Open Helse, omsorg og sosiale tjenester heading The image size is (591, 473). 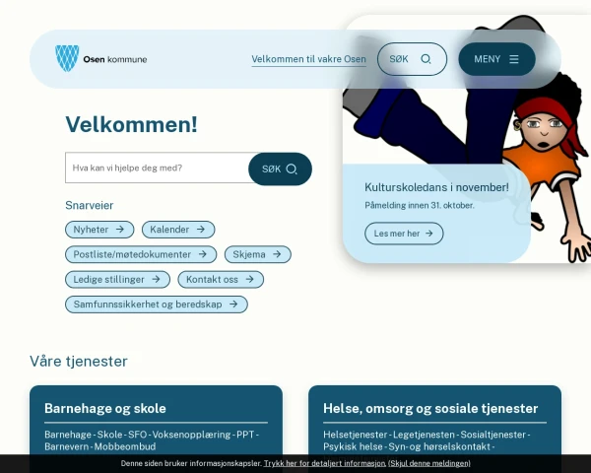point(430,409)
